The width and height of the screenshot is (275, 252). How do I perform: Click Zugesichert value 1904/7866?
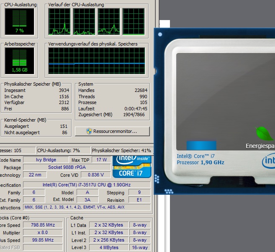[x=134, y=115]
